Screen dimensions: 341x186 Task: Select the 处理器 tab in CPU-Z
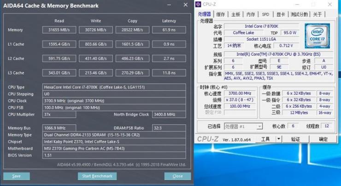pos(205,14)
